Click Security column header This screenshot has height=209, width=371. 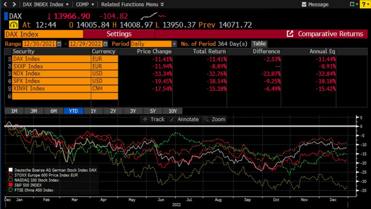coord(24,51)
